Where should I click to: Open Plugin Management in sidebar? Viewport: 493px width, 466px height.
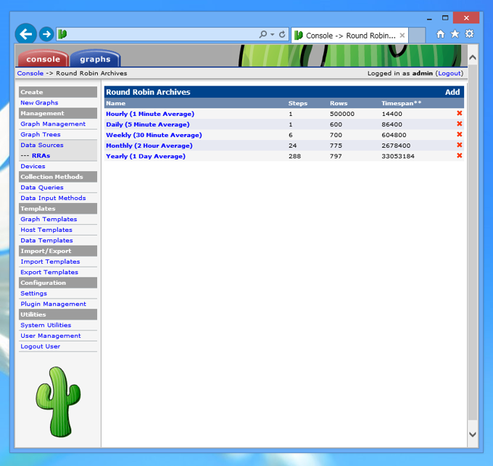[x=53, y=304]
